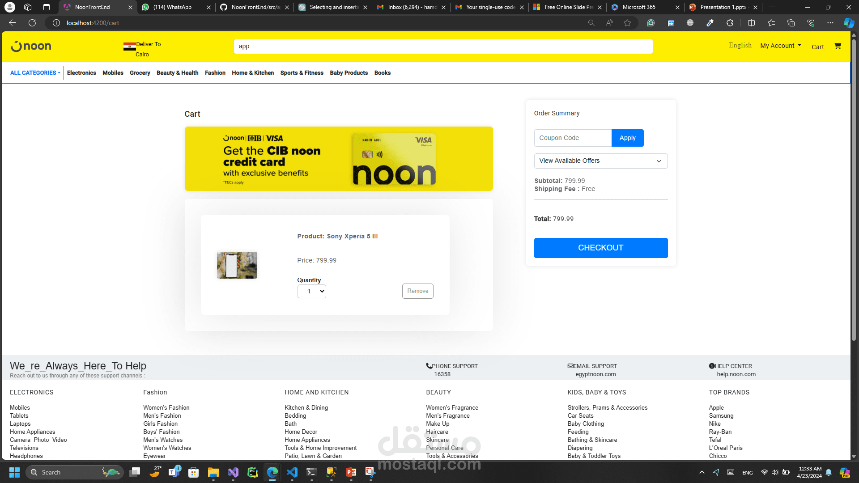This screenshot has width=859, height=483.
Task: Open the browser profile avatar icon
Action: pos(10,7)
